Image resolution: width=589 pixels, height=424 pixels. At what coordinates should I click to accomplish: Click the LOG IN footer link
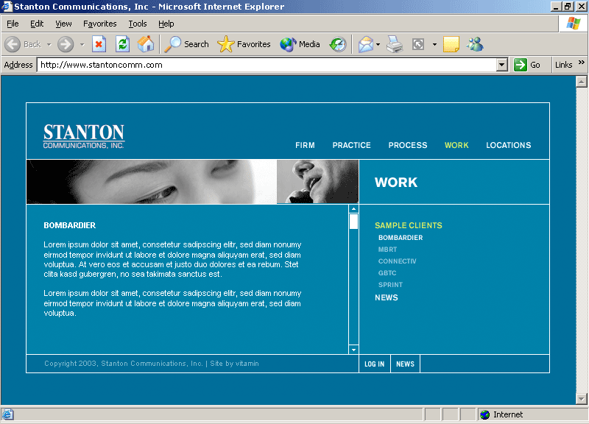point(374,364)
